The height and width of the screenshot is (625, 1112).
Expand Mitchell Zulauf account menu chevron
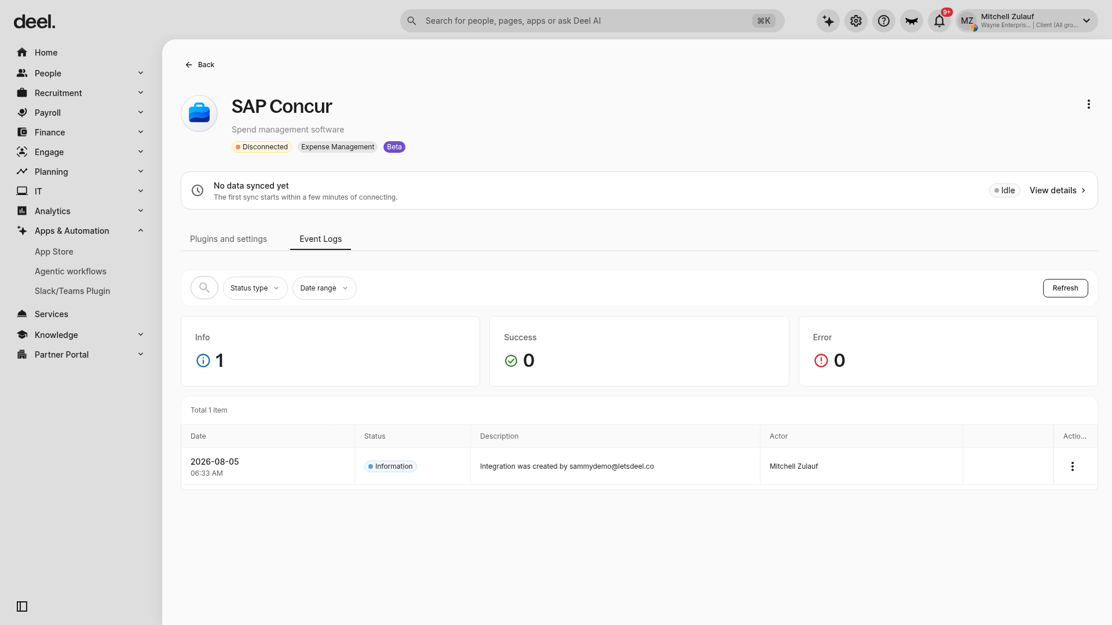1087,21
